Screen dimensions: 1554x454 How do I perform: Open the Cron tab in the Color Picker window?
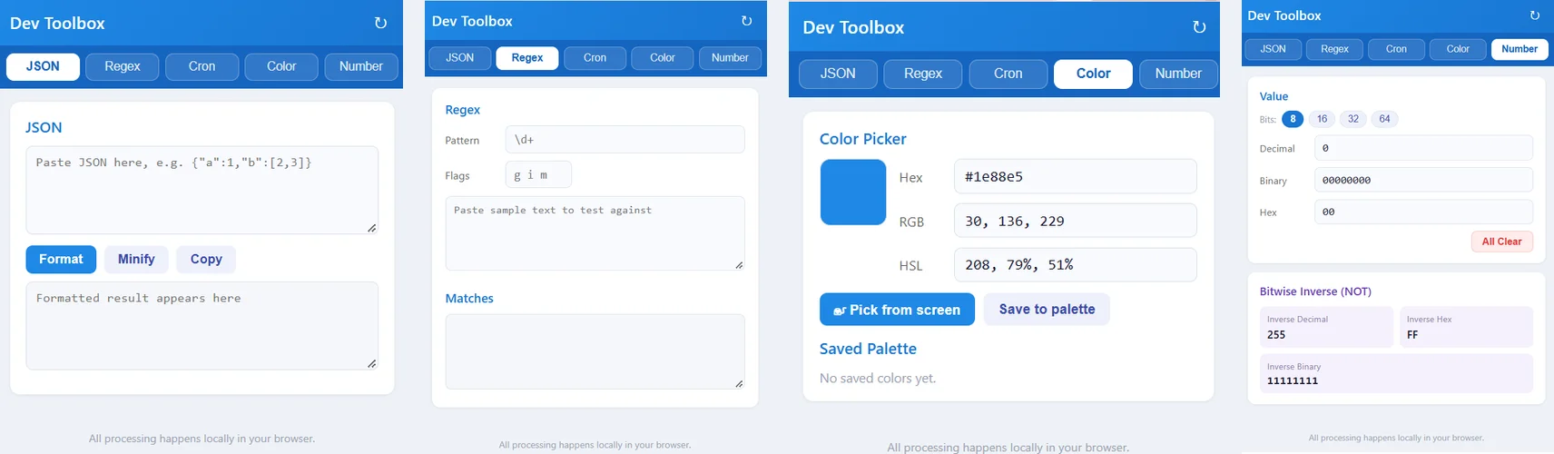pyautogui.click(x=1008, y=74)
